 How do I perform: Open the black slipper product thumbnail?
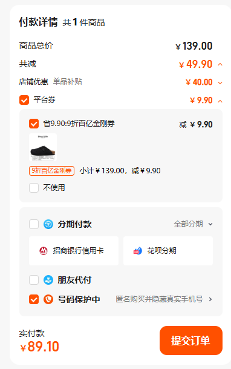point(43,147)
